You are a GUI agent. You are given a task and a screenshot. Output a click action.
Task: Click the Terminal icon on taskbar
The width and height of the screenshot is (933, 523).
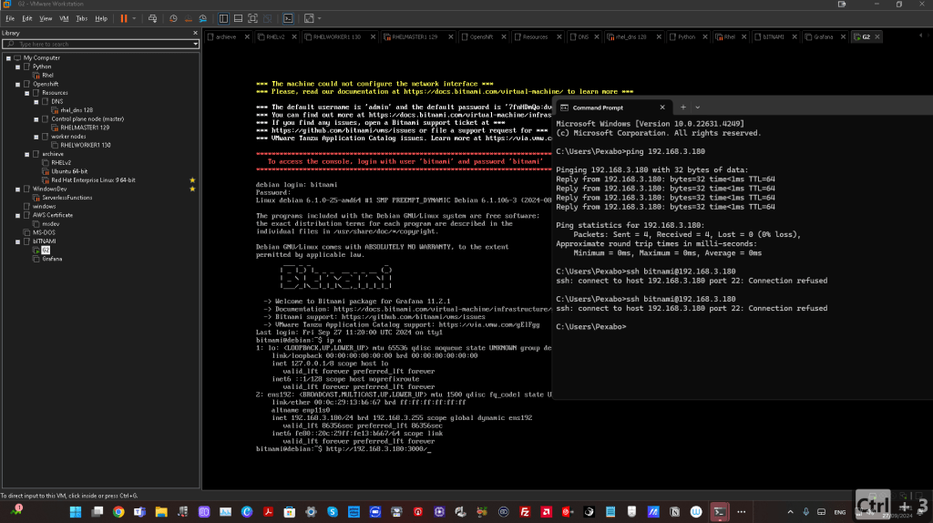(720, 512)
